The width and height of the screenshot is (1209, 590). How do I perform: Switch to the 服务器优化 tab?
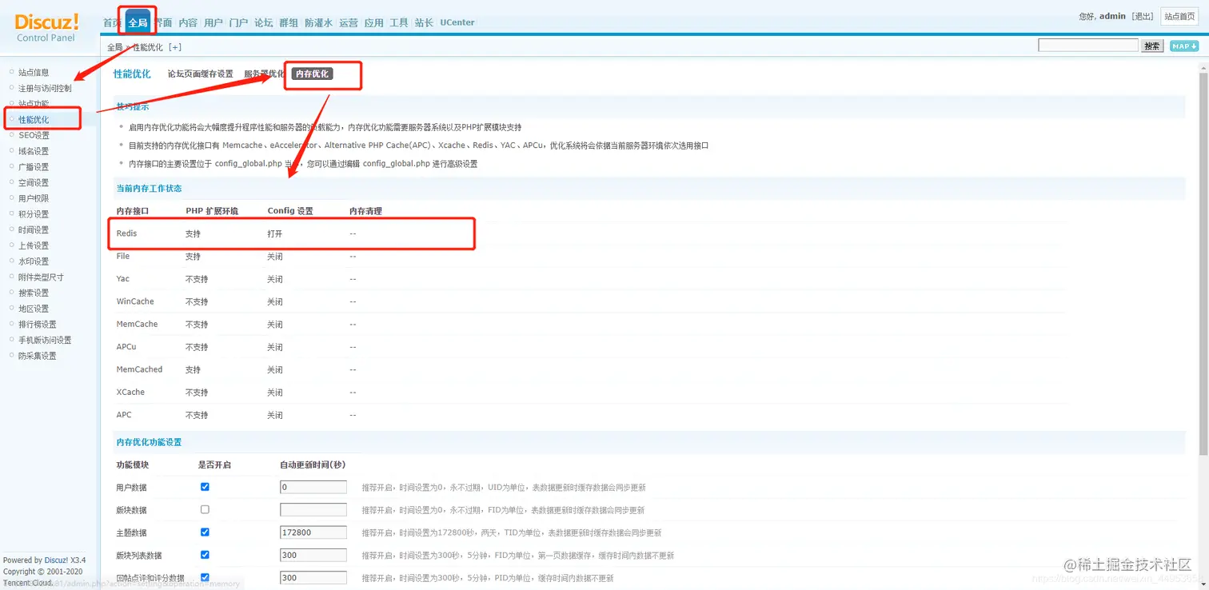264,74
